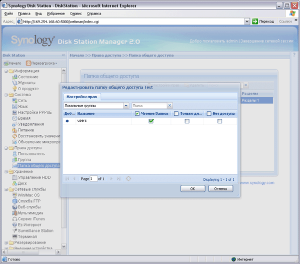Click the refresh icon in dialog paging bar

pyautogui.click(x=128, y=179)
